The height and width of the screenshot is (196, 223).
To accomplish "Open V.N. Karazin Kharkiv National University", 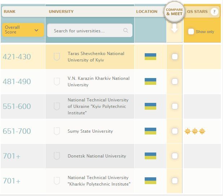I will [99, 82].
